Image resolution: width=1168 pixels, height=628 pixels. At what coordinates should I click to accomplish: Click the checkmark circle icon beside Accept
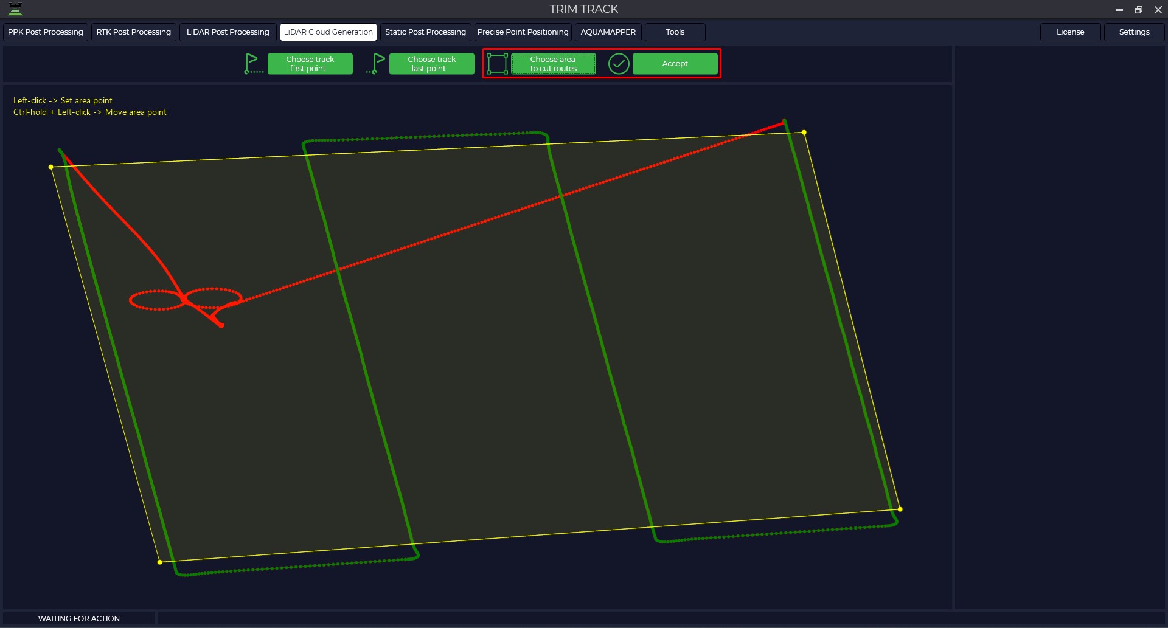pos(619,64)
